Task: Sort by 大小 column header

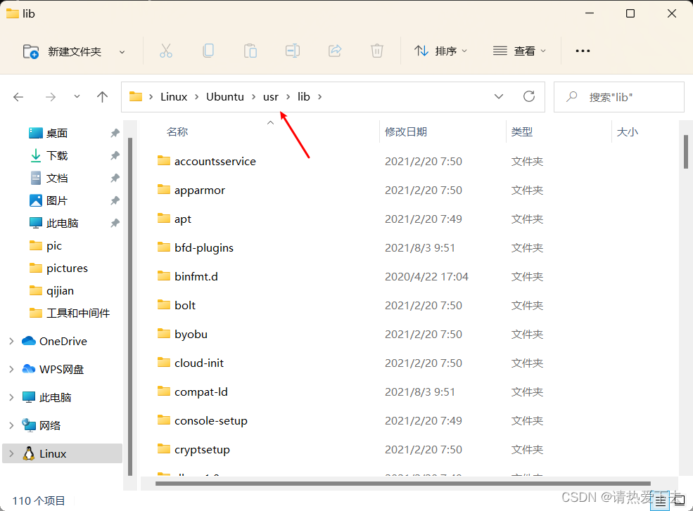Action: (627, 131)
